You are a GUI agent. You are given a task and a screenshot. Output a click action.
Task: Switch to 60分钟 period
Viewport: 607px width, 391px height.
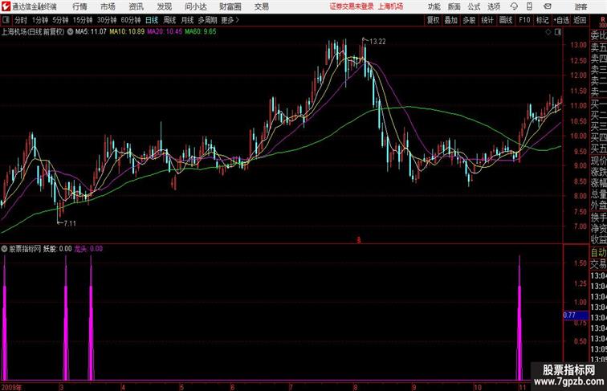131,20
